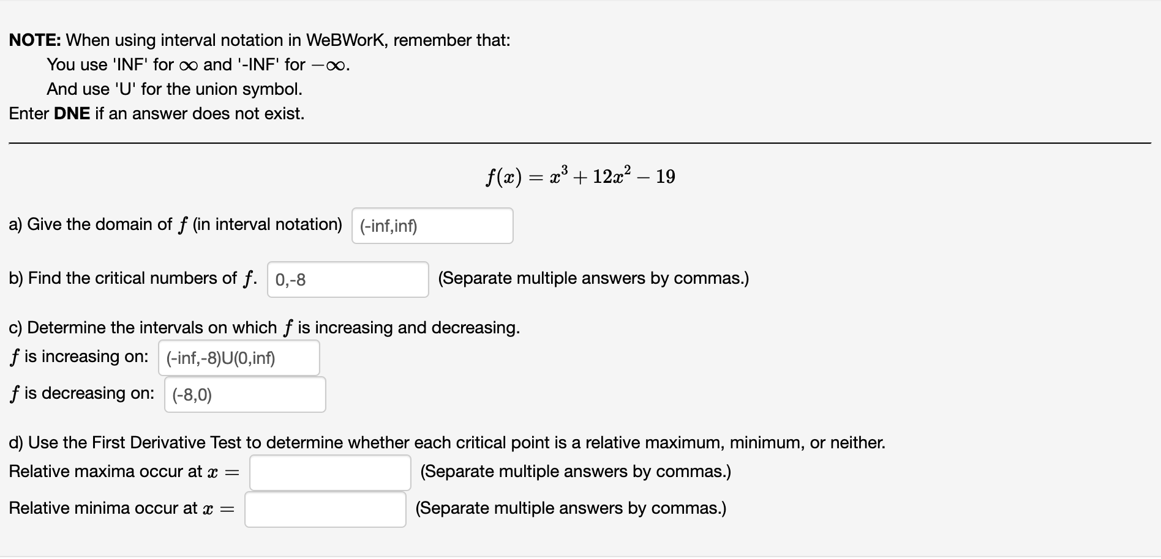
Task: Click the First Derivative Test instruction in part d
Action: pyautogui.click(x=446, y=442)
